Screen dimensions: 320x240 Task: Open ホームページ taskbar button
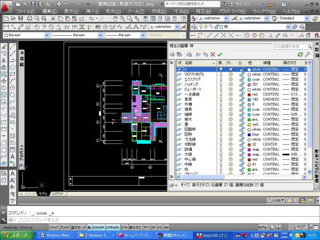tap(135, 235)
